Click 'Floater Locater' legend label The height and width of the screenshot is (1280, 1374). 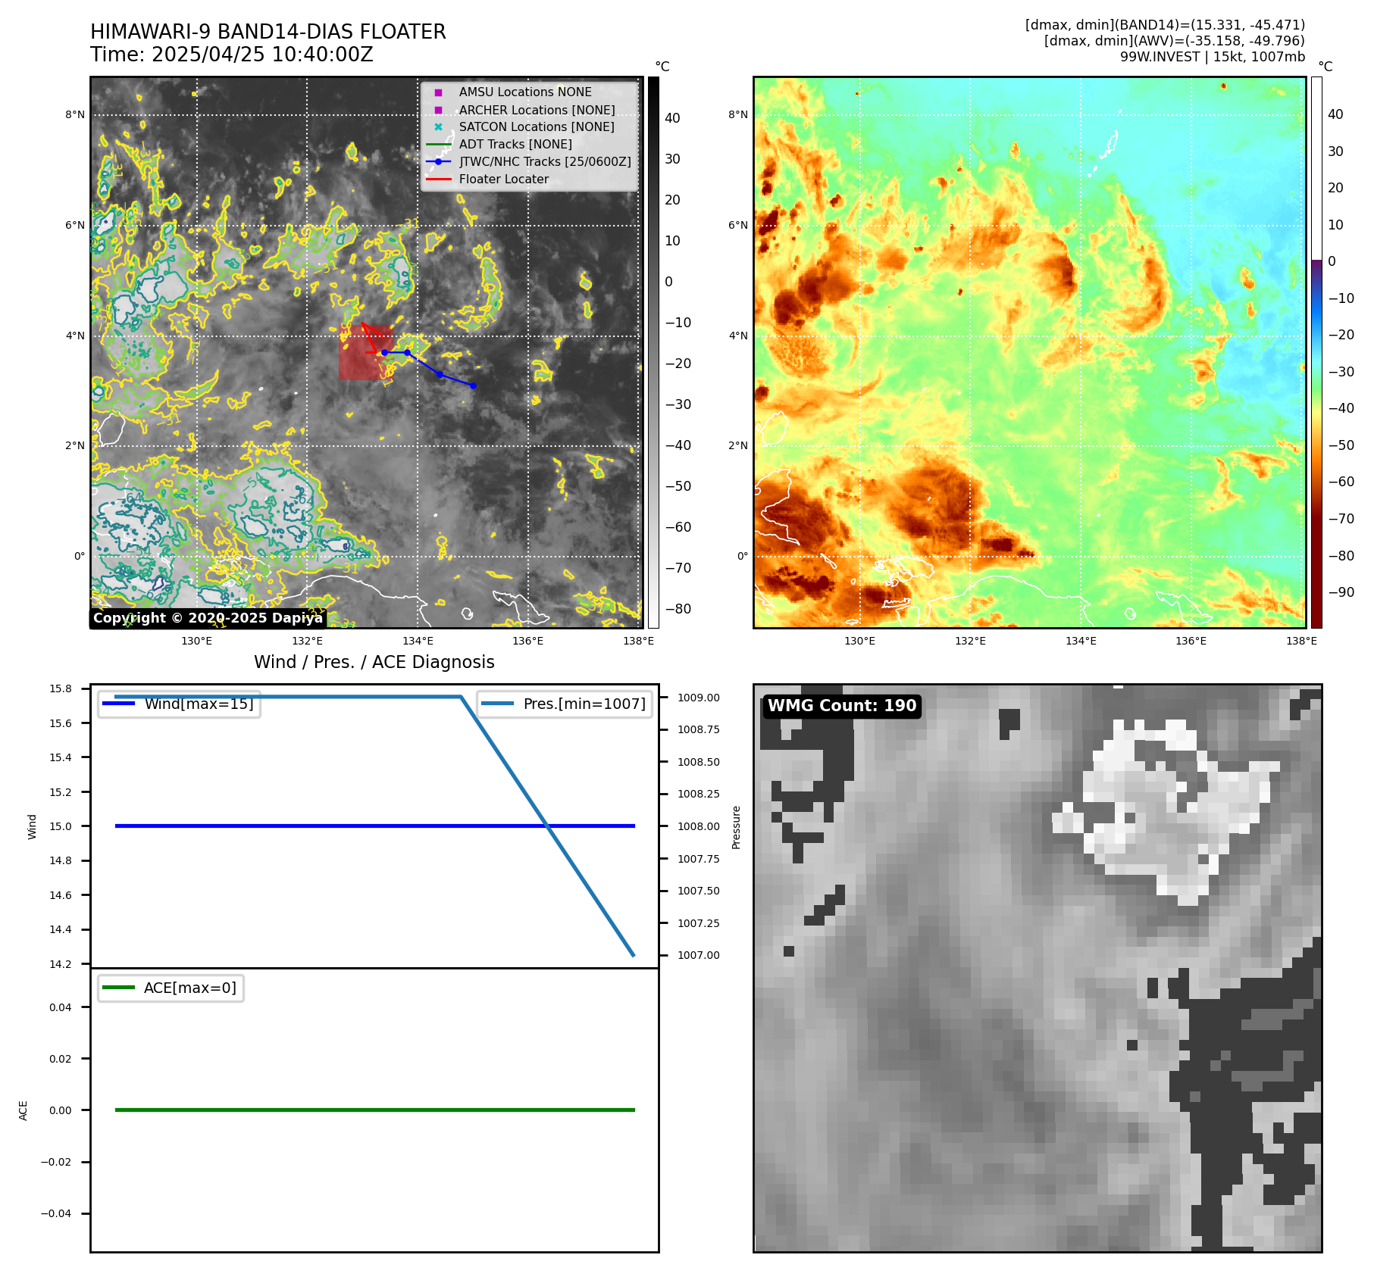(x=504, y=180)
